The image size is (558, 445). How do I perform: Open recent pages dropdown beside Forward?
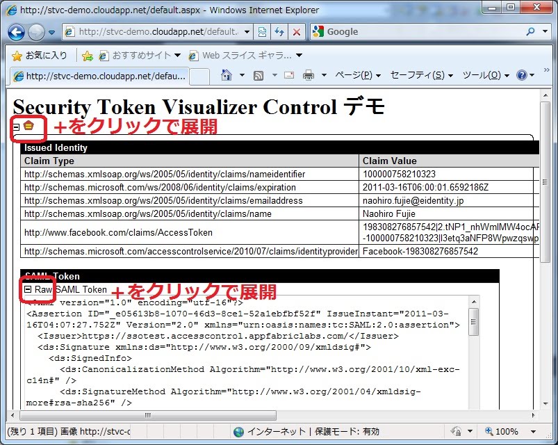tap(52, 33)
